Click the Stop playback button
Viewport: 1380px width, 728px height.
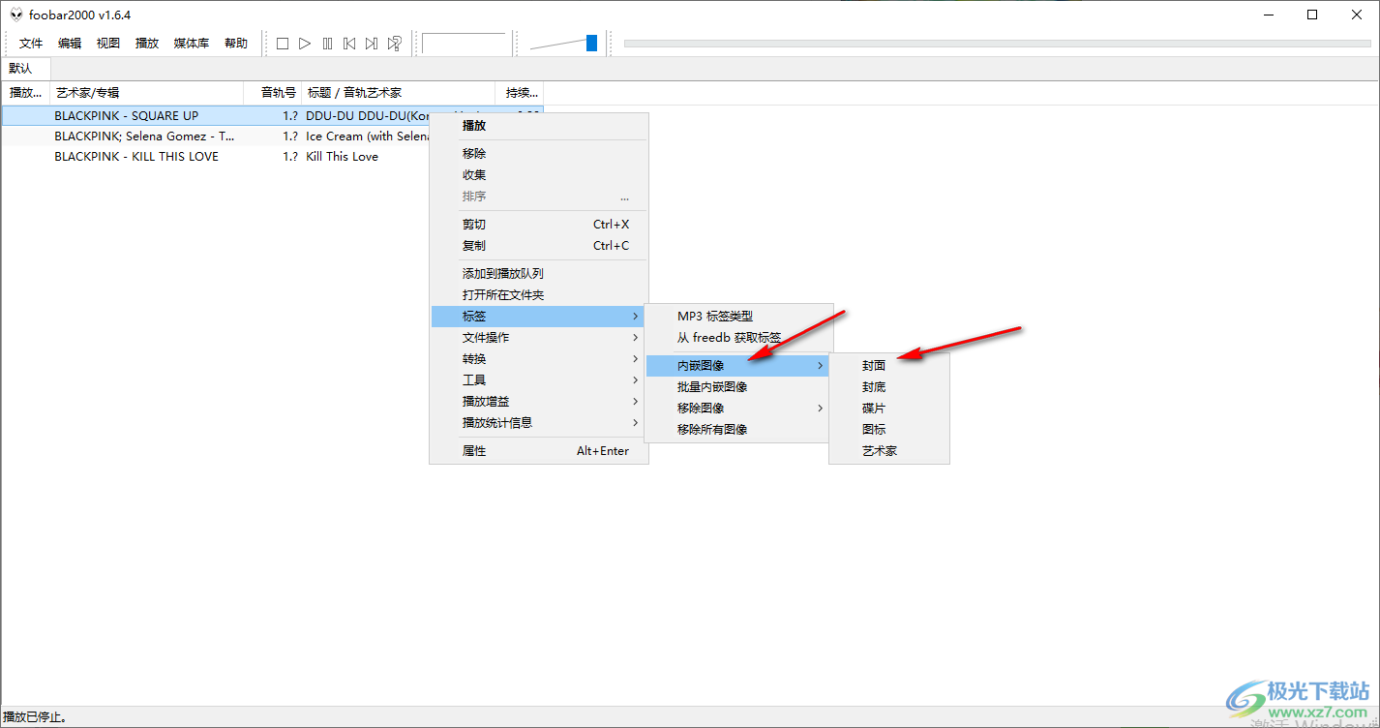[283, 44]
